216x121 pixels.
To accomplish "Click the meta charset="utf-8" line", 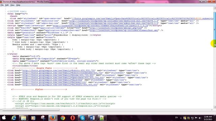I will coord(26,56).
